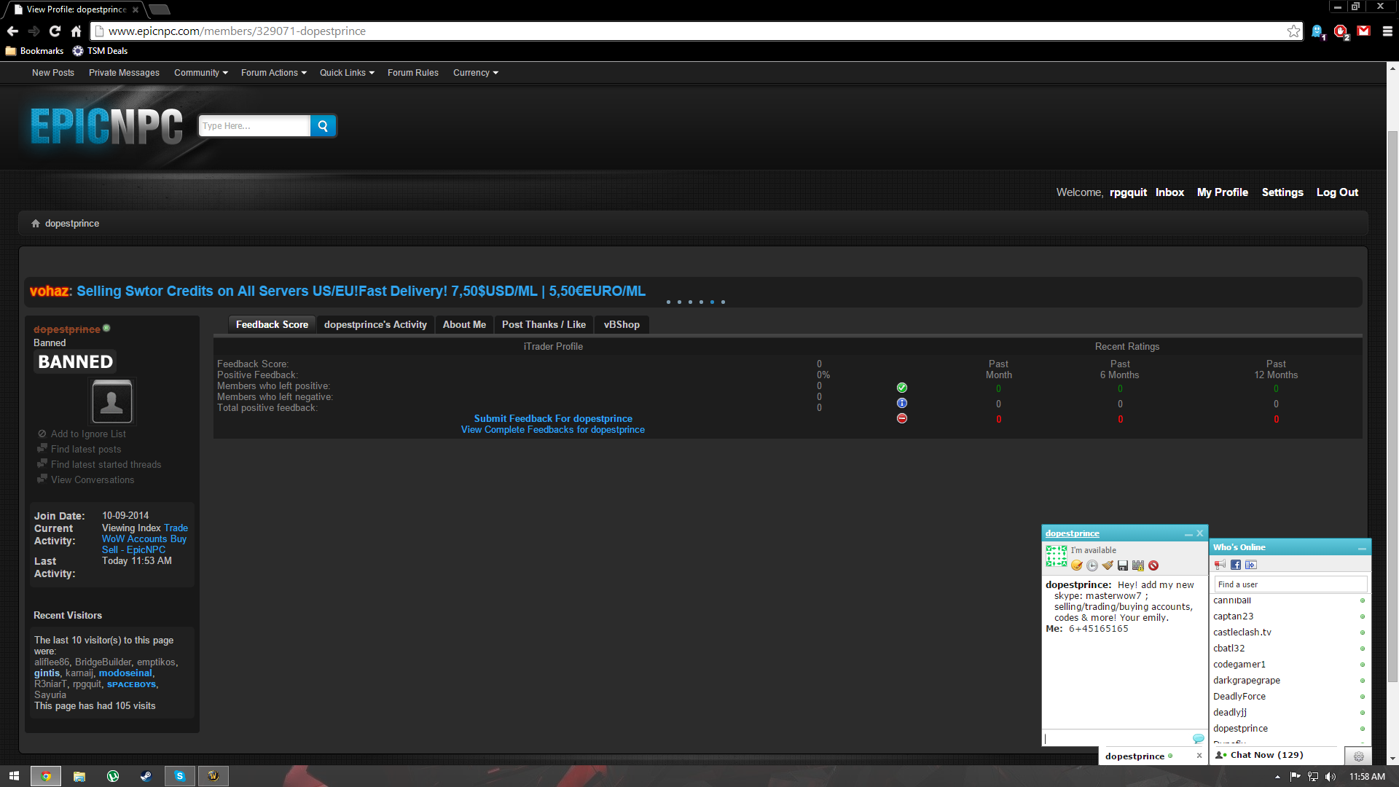Select user codegamer1 in Who's Online list
Screen dimensions: 1399x787
[x=1289, y=665]
